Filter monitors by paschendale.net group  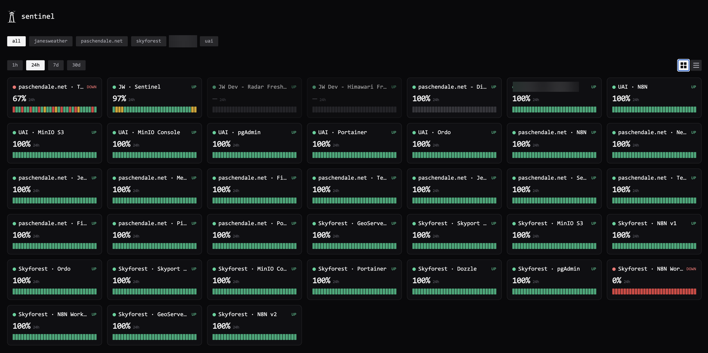102,41
